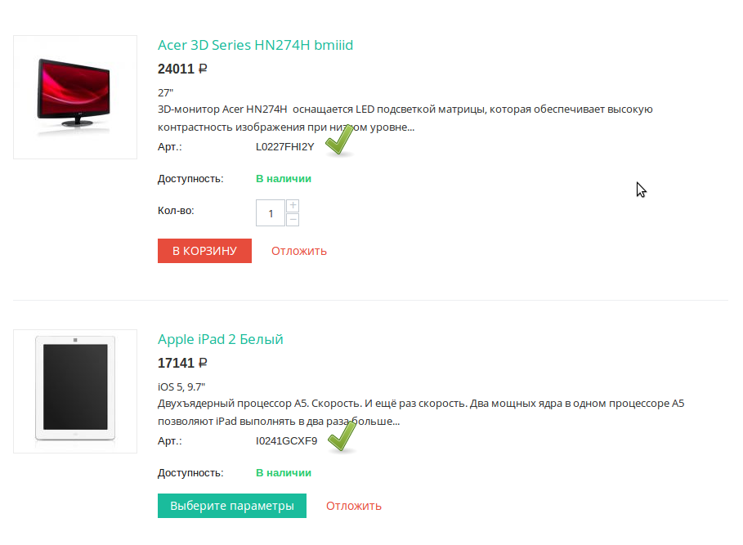Click the green checkmark beside article L0227FHI2Y
The image size is (743, 545).
tap(338, 141)
